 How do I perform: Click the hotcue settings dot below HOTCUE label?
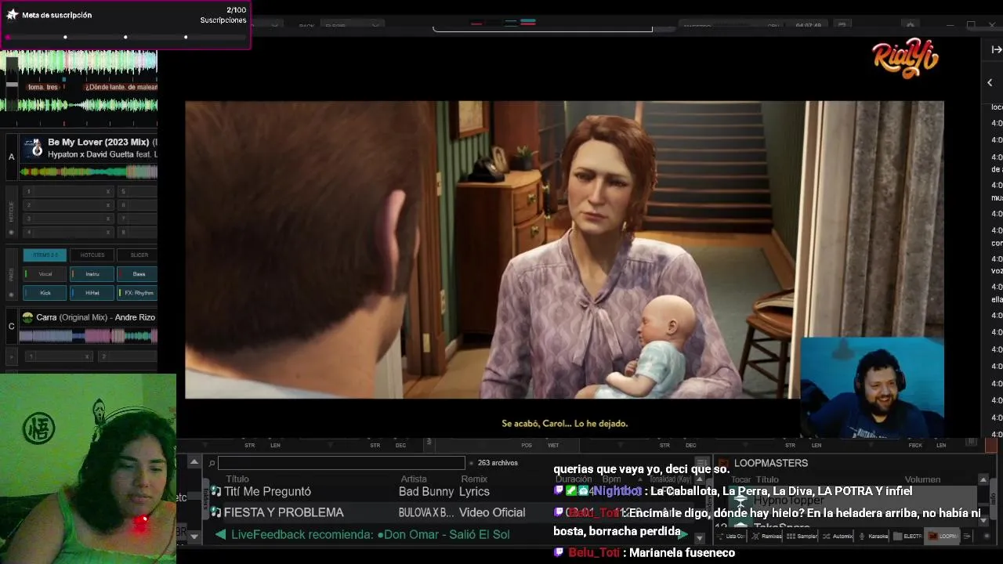pyautogui.click(x=11, y=233)
